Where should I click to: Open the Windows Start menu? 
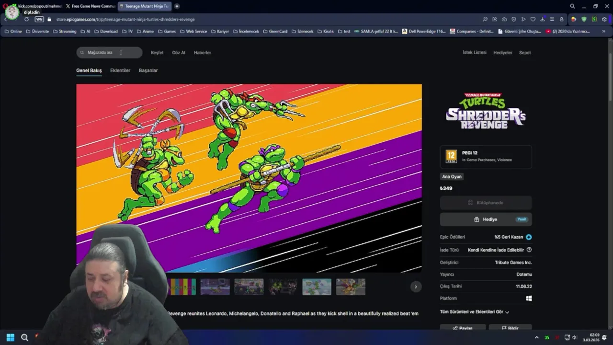coord(10,337)
